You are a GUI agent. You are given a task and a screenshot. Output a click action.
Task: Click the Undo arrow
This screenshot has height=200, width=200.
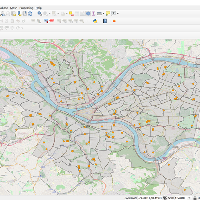[x=18, y=21]
